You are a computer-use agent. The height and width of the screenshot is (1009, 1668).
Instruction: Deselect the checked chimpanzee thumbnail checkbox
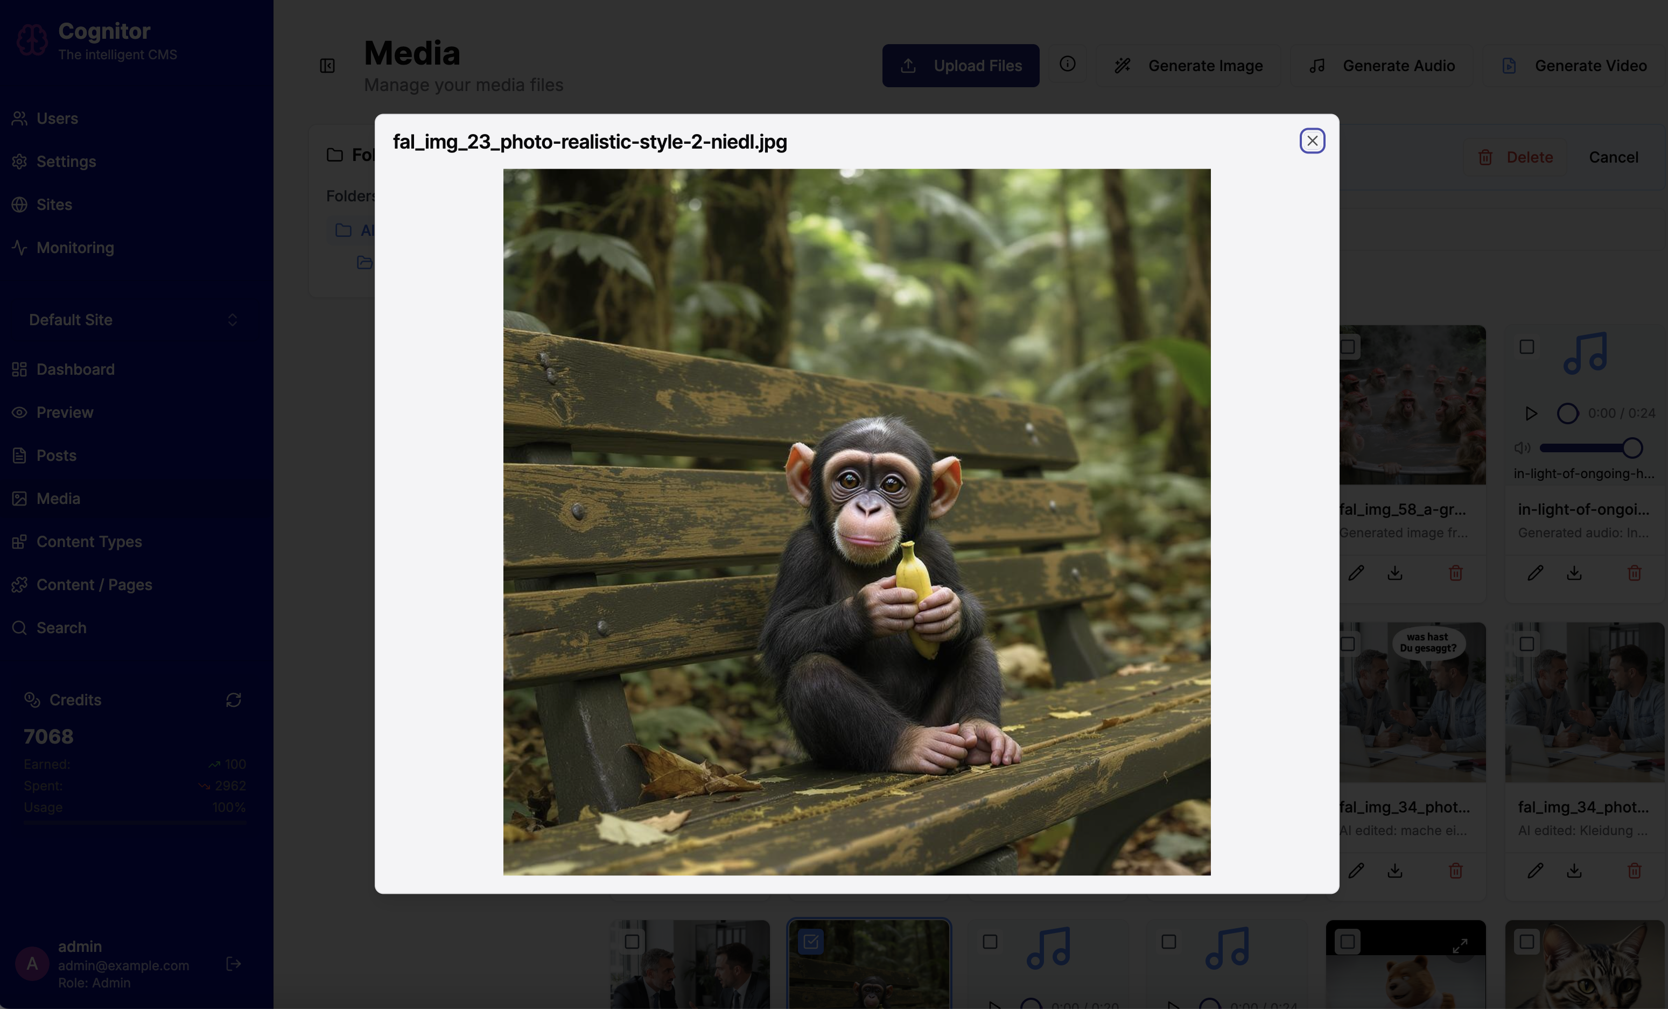[810, 941]
